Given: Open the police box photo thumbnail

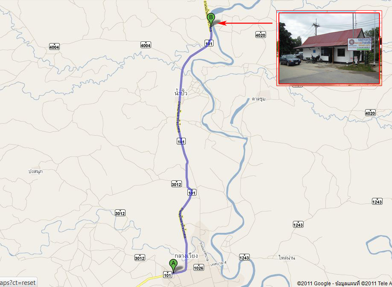Looking at the screenshot, I should 329,48.
